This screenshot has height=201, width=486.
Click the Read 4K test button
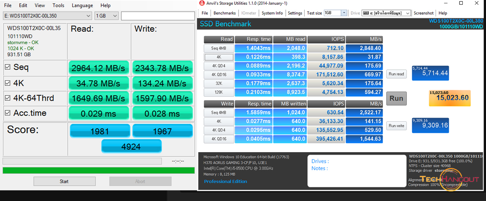[x=219, y=57]
